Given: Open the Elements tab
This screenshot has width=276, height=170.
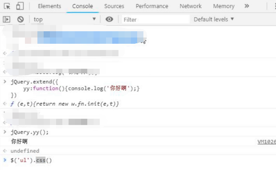Looking at the screenshot, I should click(49, 6).
